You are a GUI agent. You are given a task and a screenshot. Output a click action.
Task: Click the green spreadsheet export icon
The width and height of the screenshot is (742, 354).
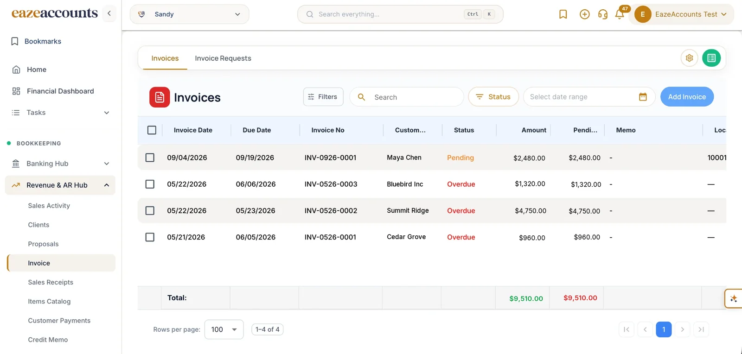(711, 58)
